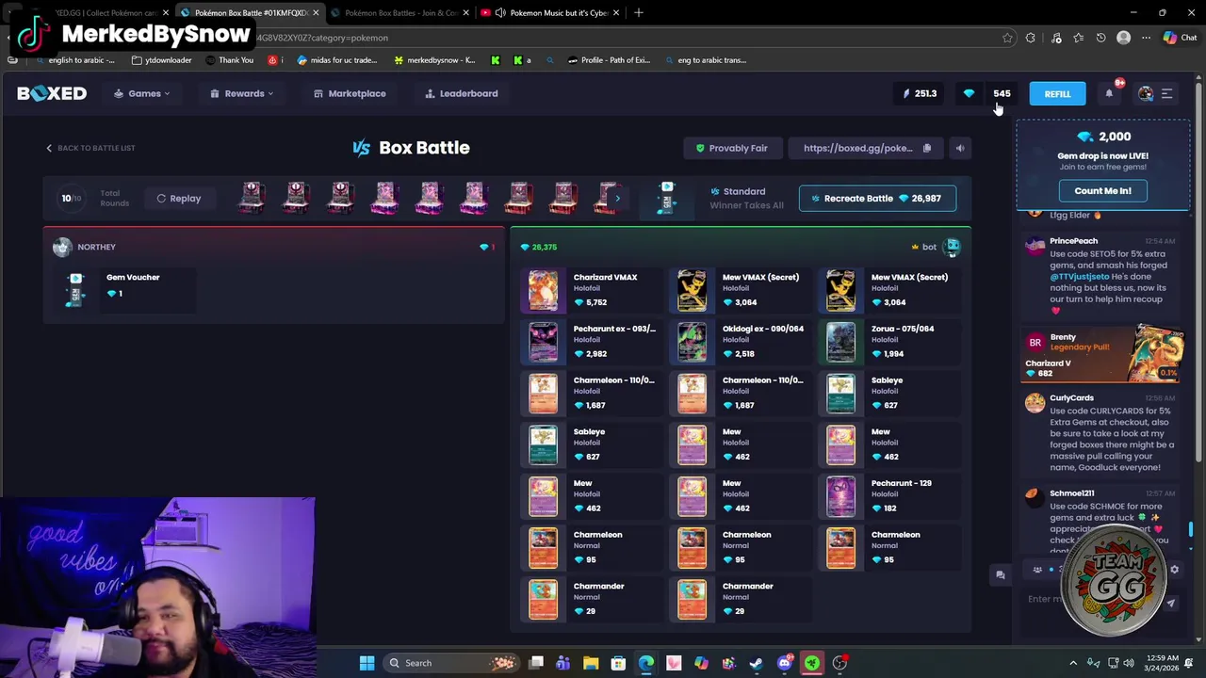Open the Gem Voucher box icon beside carousel
This screenshot has width=1206, height=678.
(x=666, y=198)
